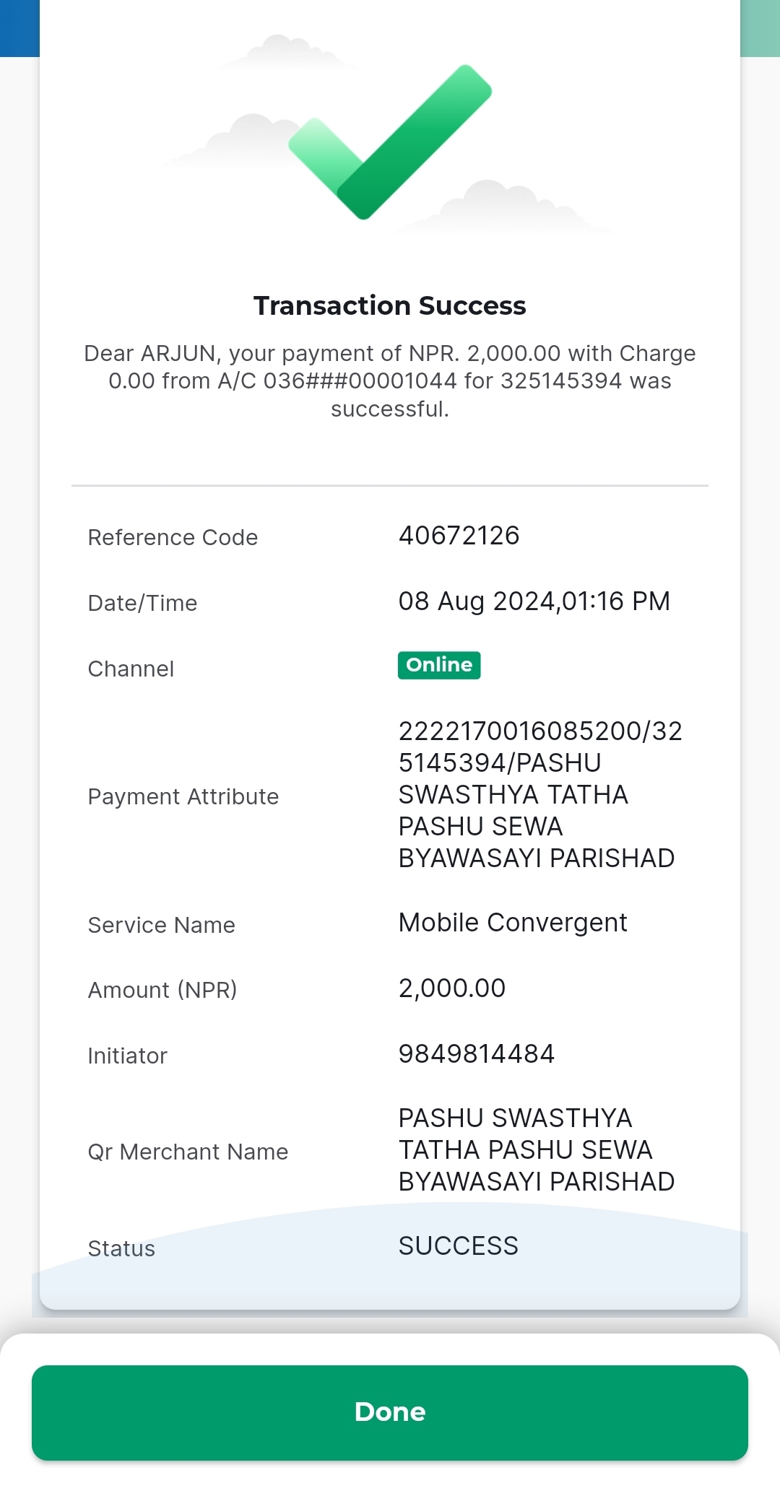Click the initiator number 9849814484
Image resolution: width=780 pixels, height=1496 pixels.
477,1054
